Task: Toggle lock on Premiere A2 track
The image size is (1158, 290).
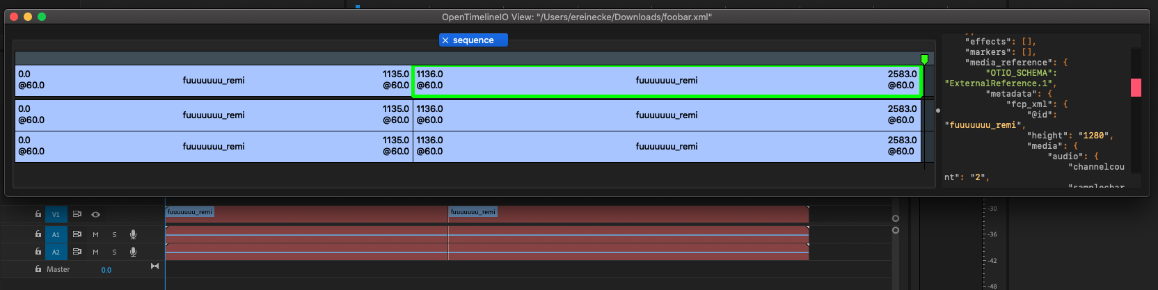Action: [38, 252]
